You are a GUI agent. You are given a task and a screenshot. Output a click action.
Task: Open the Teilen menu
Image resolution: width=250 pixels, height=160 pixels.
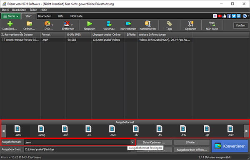(33, 10)
